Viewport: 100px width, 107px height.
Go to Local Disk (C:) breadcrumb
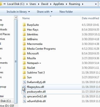point(16,4)
